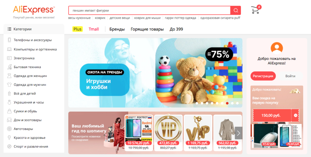The image size is (311, 157).
Task: Click the laptop icon beside Компьютеры и оргтехника
Action: (x=9, y=49)
